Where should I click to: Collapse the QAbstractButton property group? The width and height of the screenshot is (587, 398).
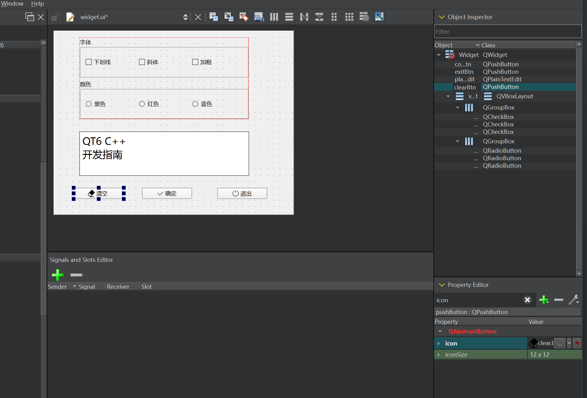440,331
